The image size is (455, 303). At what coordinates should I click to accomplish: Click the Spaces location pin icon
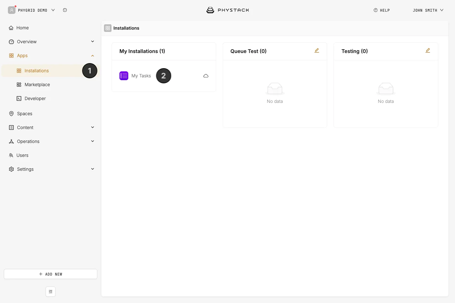click(x=11, y=114)
